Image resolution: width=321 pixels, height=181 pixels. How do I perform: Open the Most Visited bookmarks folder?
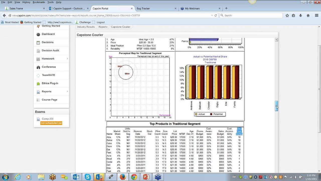(x=10, y=22)
